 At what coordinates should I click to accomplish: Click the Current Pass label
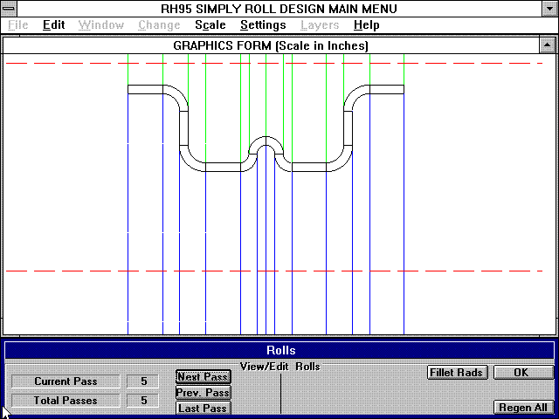[x=66, y=381]
